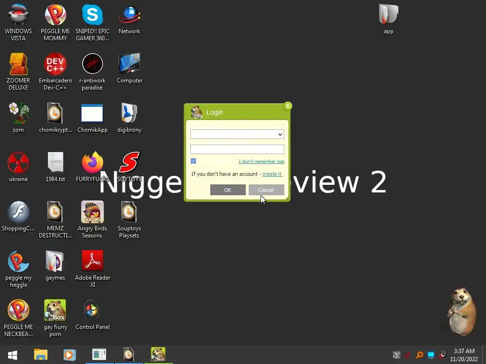Expand the username dropdown in Login dialog
This screenshot has width=486, height=364.
click(280, 134)
